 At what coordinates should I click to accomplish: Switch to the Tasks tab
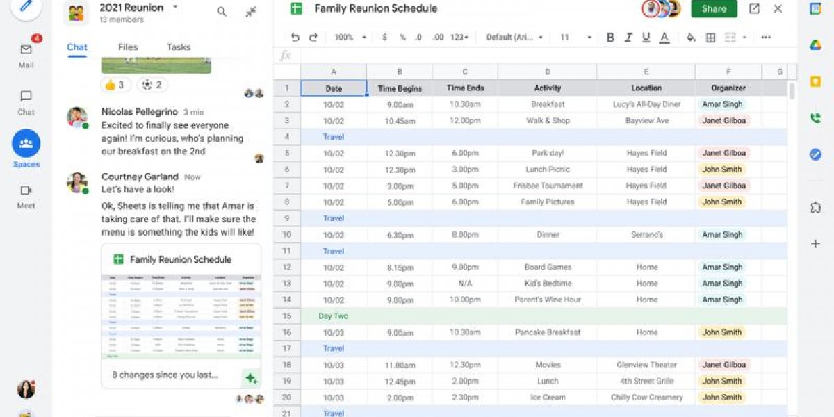click(x=179, y=47)
